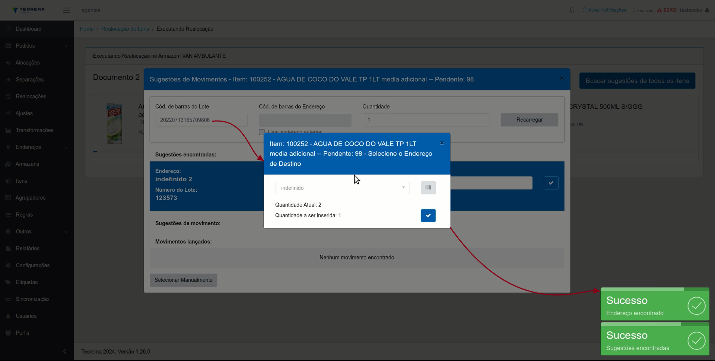The height and width of the screenshot is (361, 715).
Task: Open Ajustes in sidebar
Action: (x=37, y=113)
